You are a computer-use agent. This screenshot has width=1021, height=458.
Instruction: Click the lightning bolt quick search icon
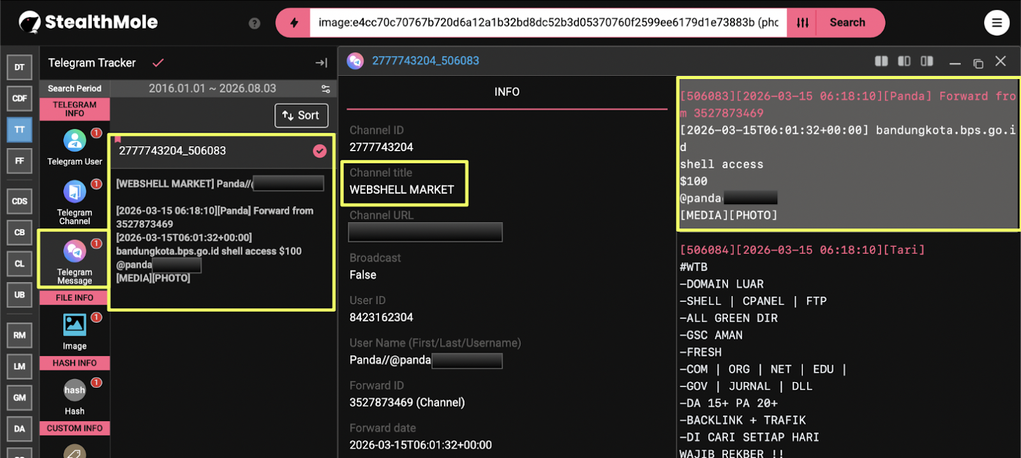(294, 23)
